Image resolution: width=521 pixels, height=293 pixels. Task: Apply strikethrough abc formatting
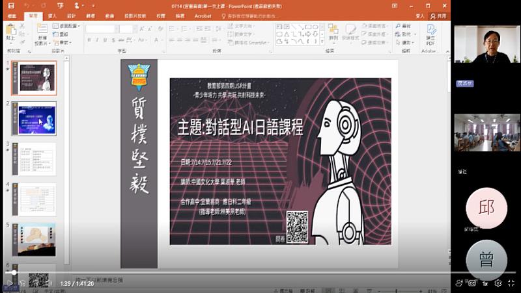122,40
